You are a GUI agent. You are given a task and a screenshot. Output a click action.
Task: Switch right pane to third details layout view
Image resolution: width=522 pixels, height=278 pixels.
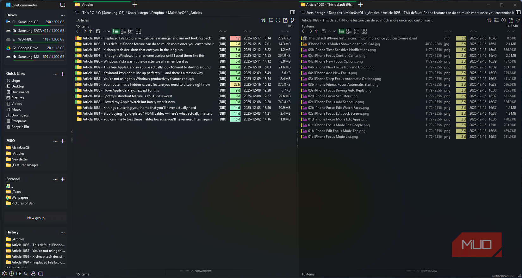(x=357, y=31)
